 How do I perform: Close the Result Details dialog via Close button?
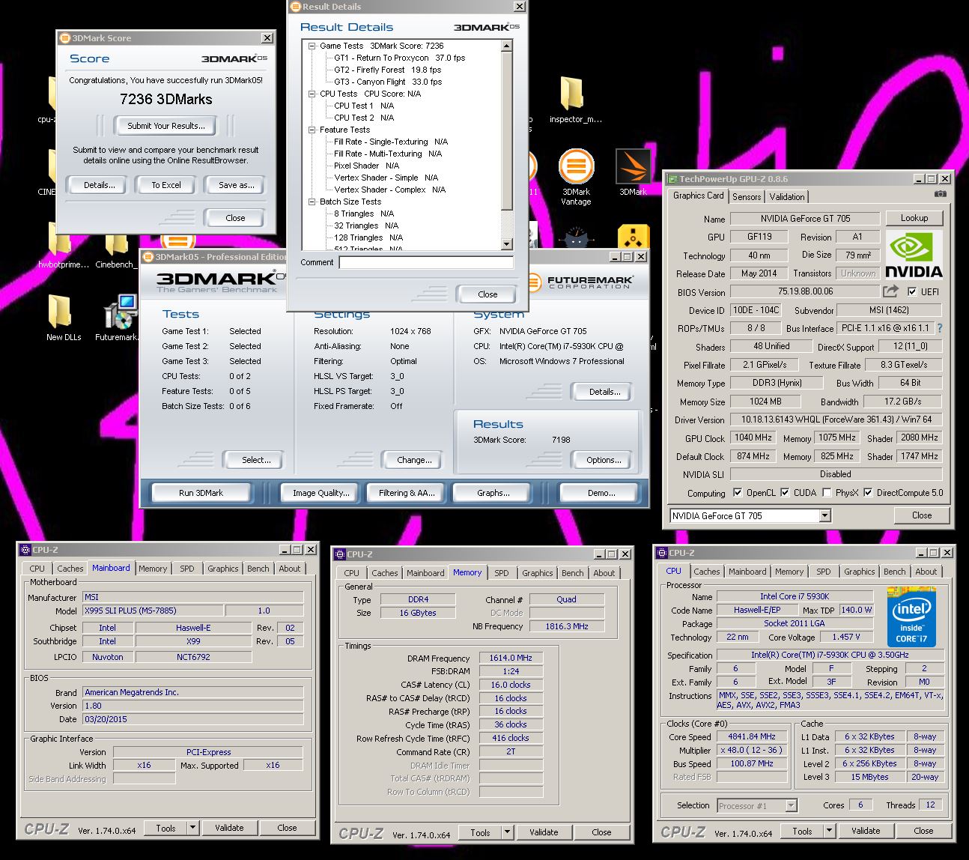pos(487,294)
